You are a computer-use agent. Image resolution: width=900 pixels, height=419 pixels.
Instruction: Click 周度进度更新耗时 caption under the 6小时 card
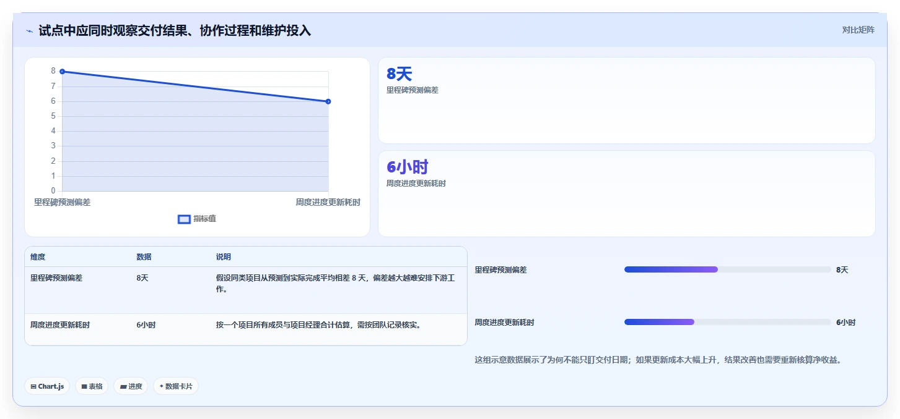pyautogui.click(x=416, y=184)
